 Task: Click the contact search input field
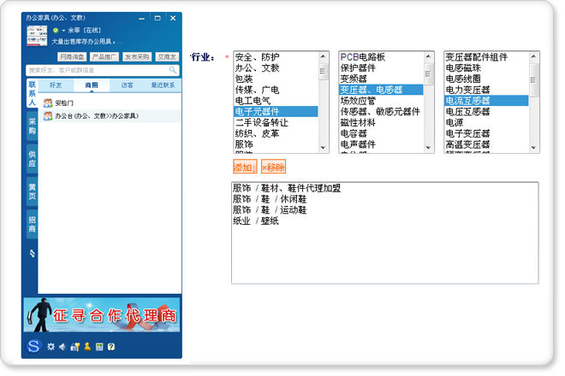click(94, 70)
